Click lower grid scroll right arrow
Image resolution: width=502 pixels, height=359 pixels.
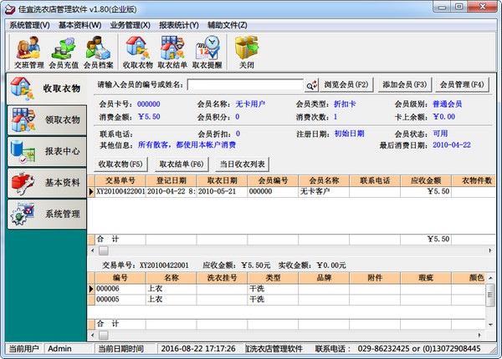click(479, 335)
